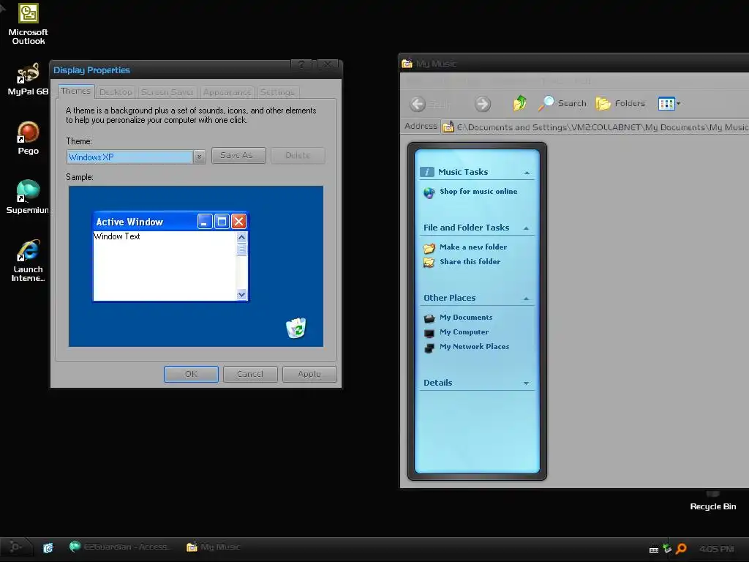
Task: Click Make a new folder link
Action: [x=473, y=247]
